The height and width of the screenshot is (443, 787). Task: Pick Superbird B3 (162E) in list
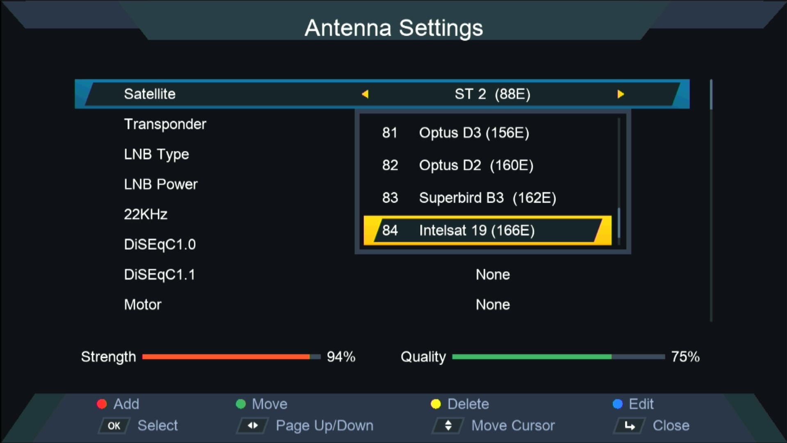coord(487,198)
